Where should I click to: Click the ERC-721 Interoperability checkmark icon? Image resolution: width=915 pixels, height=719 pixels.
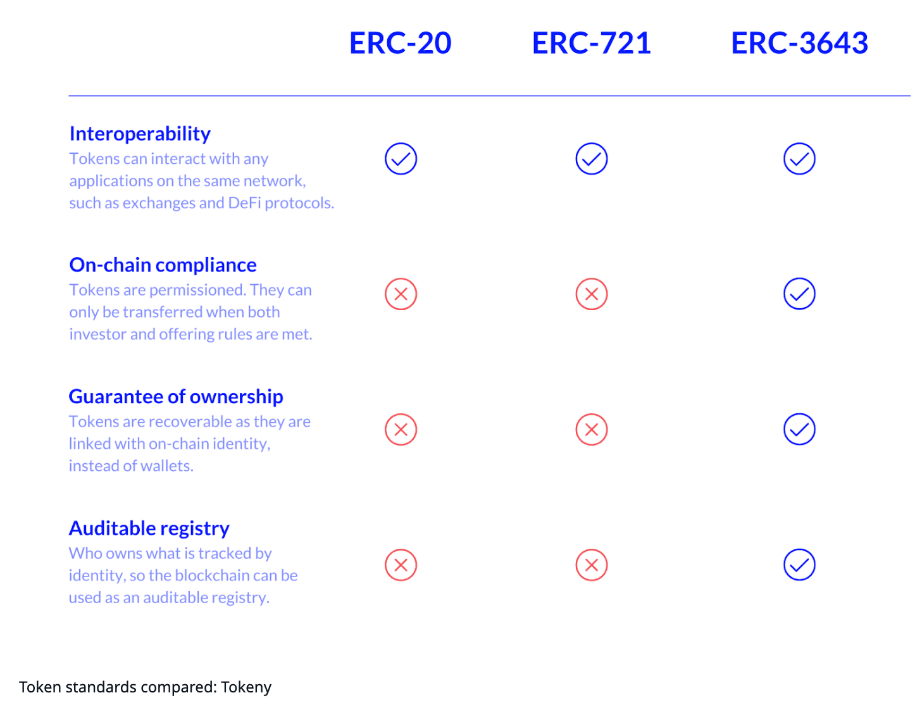pyautogui.click(x=591, y=159)
